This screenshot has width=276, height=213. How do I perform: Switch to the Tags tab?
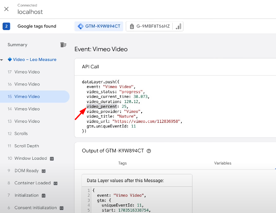[x=123, y=163]
